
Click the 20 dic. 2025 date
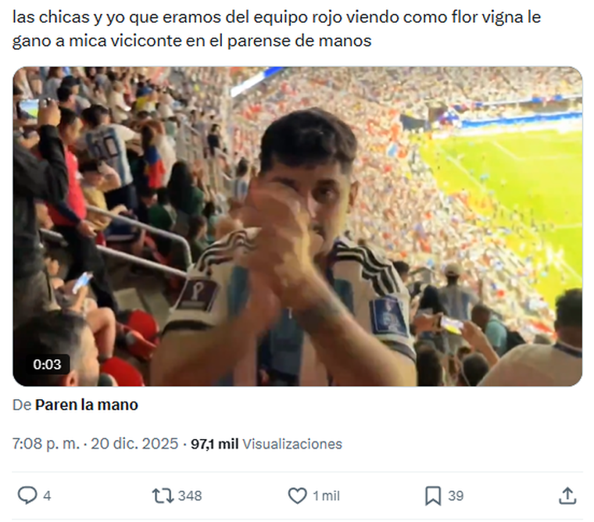coord(134,444)
